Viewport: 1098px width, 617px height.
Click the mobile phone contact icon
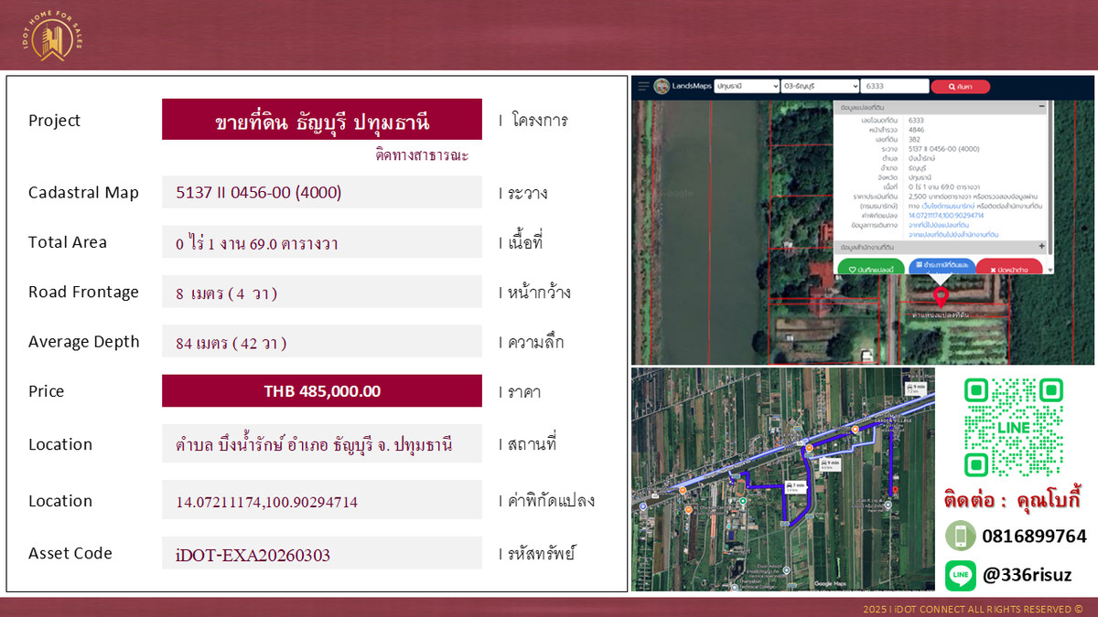(960, 536)
